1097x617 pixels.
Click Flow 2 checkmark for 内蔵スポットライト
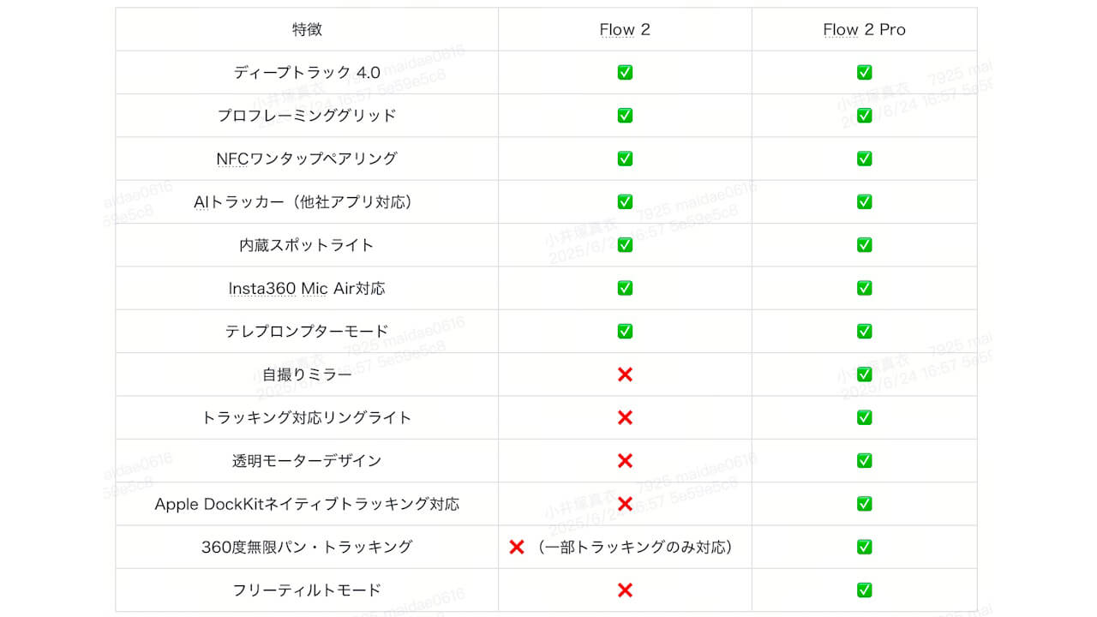[x=625, y=245]
